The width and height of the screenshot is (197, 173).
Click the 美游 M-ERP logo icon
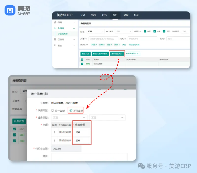pyautogui.click(x=10, y=10)
